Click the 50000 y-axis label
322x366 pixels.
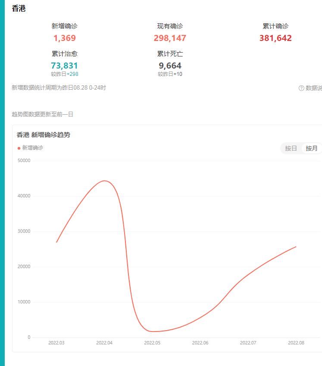(x=24, y=161)
